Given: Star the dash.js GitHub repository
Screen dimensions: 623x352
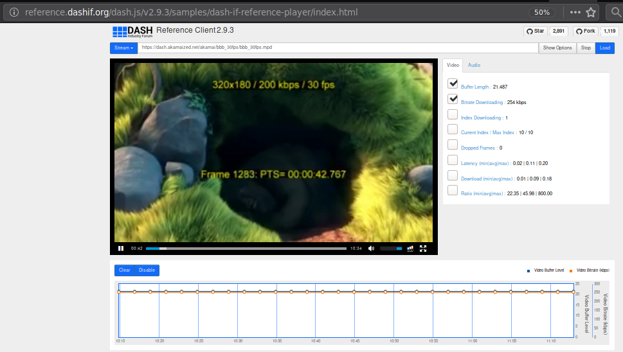Looking at the screenshot, I should pos(535,31).
